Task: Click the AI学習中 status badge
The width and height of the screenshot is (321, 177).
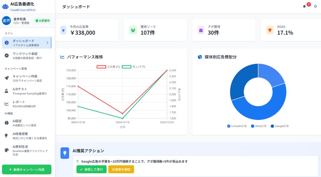Action: click(x=43, y=21)
